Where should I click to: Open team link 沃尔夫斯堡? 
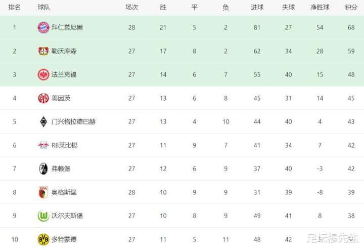tap(67, 216)
